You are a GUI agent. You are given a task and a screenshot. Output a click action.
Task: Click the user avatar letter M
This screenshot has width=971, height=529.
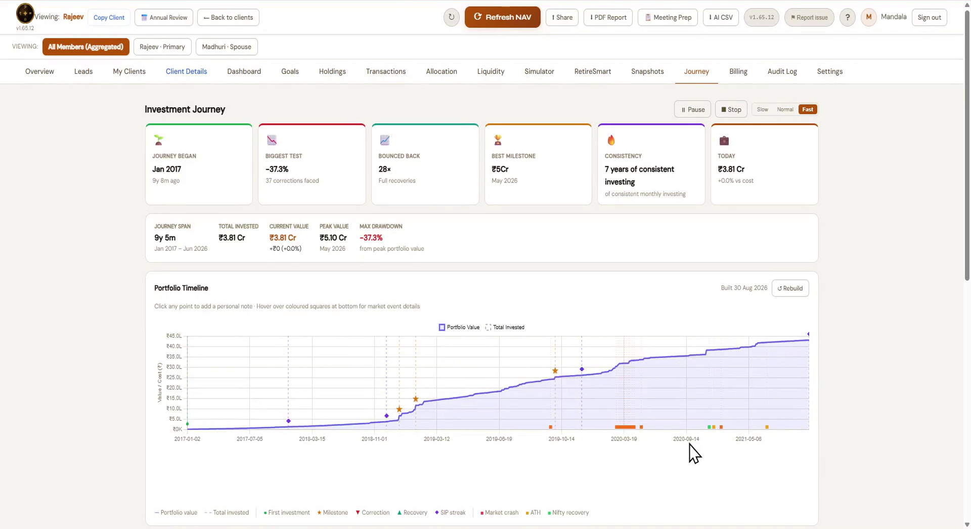[869, 17]
